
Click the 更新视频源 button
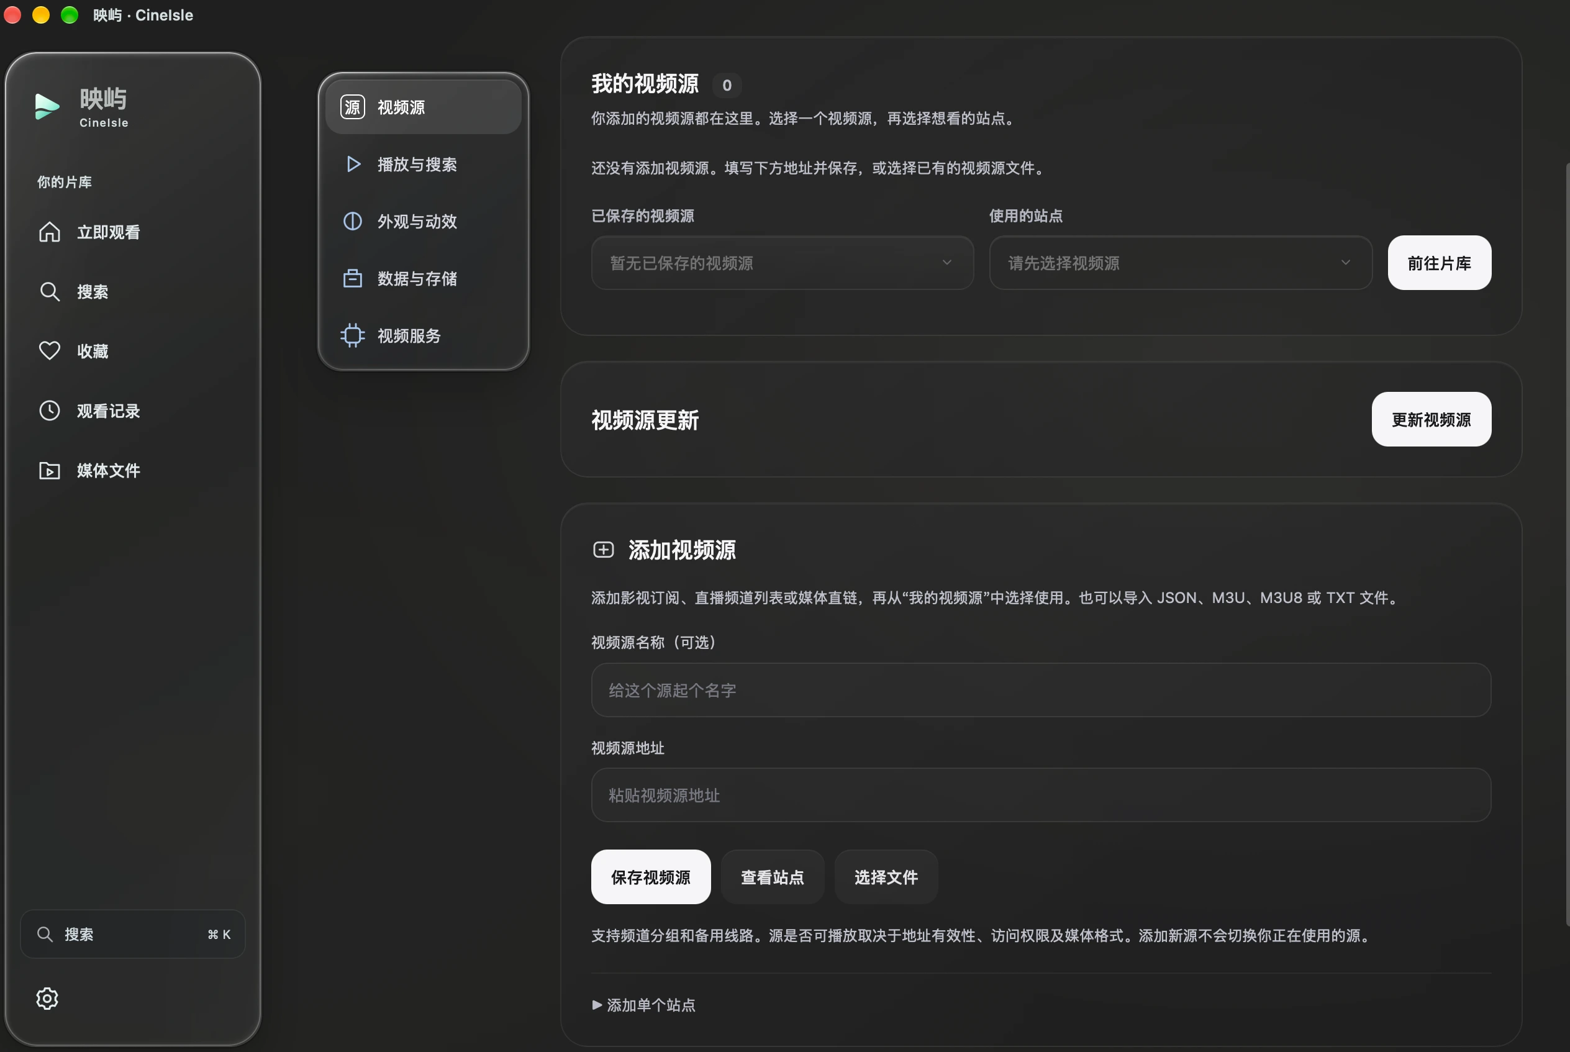click(x=1432, y=419)
